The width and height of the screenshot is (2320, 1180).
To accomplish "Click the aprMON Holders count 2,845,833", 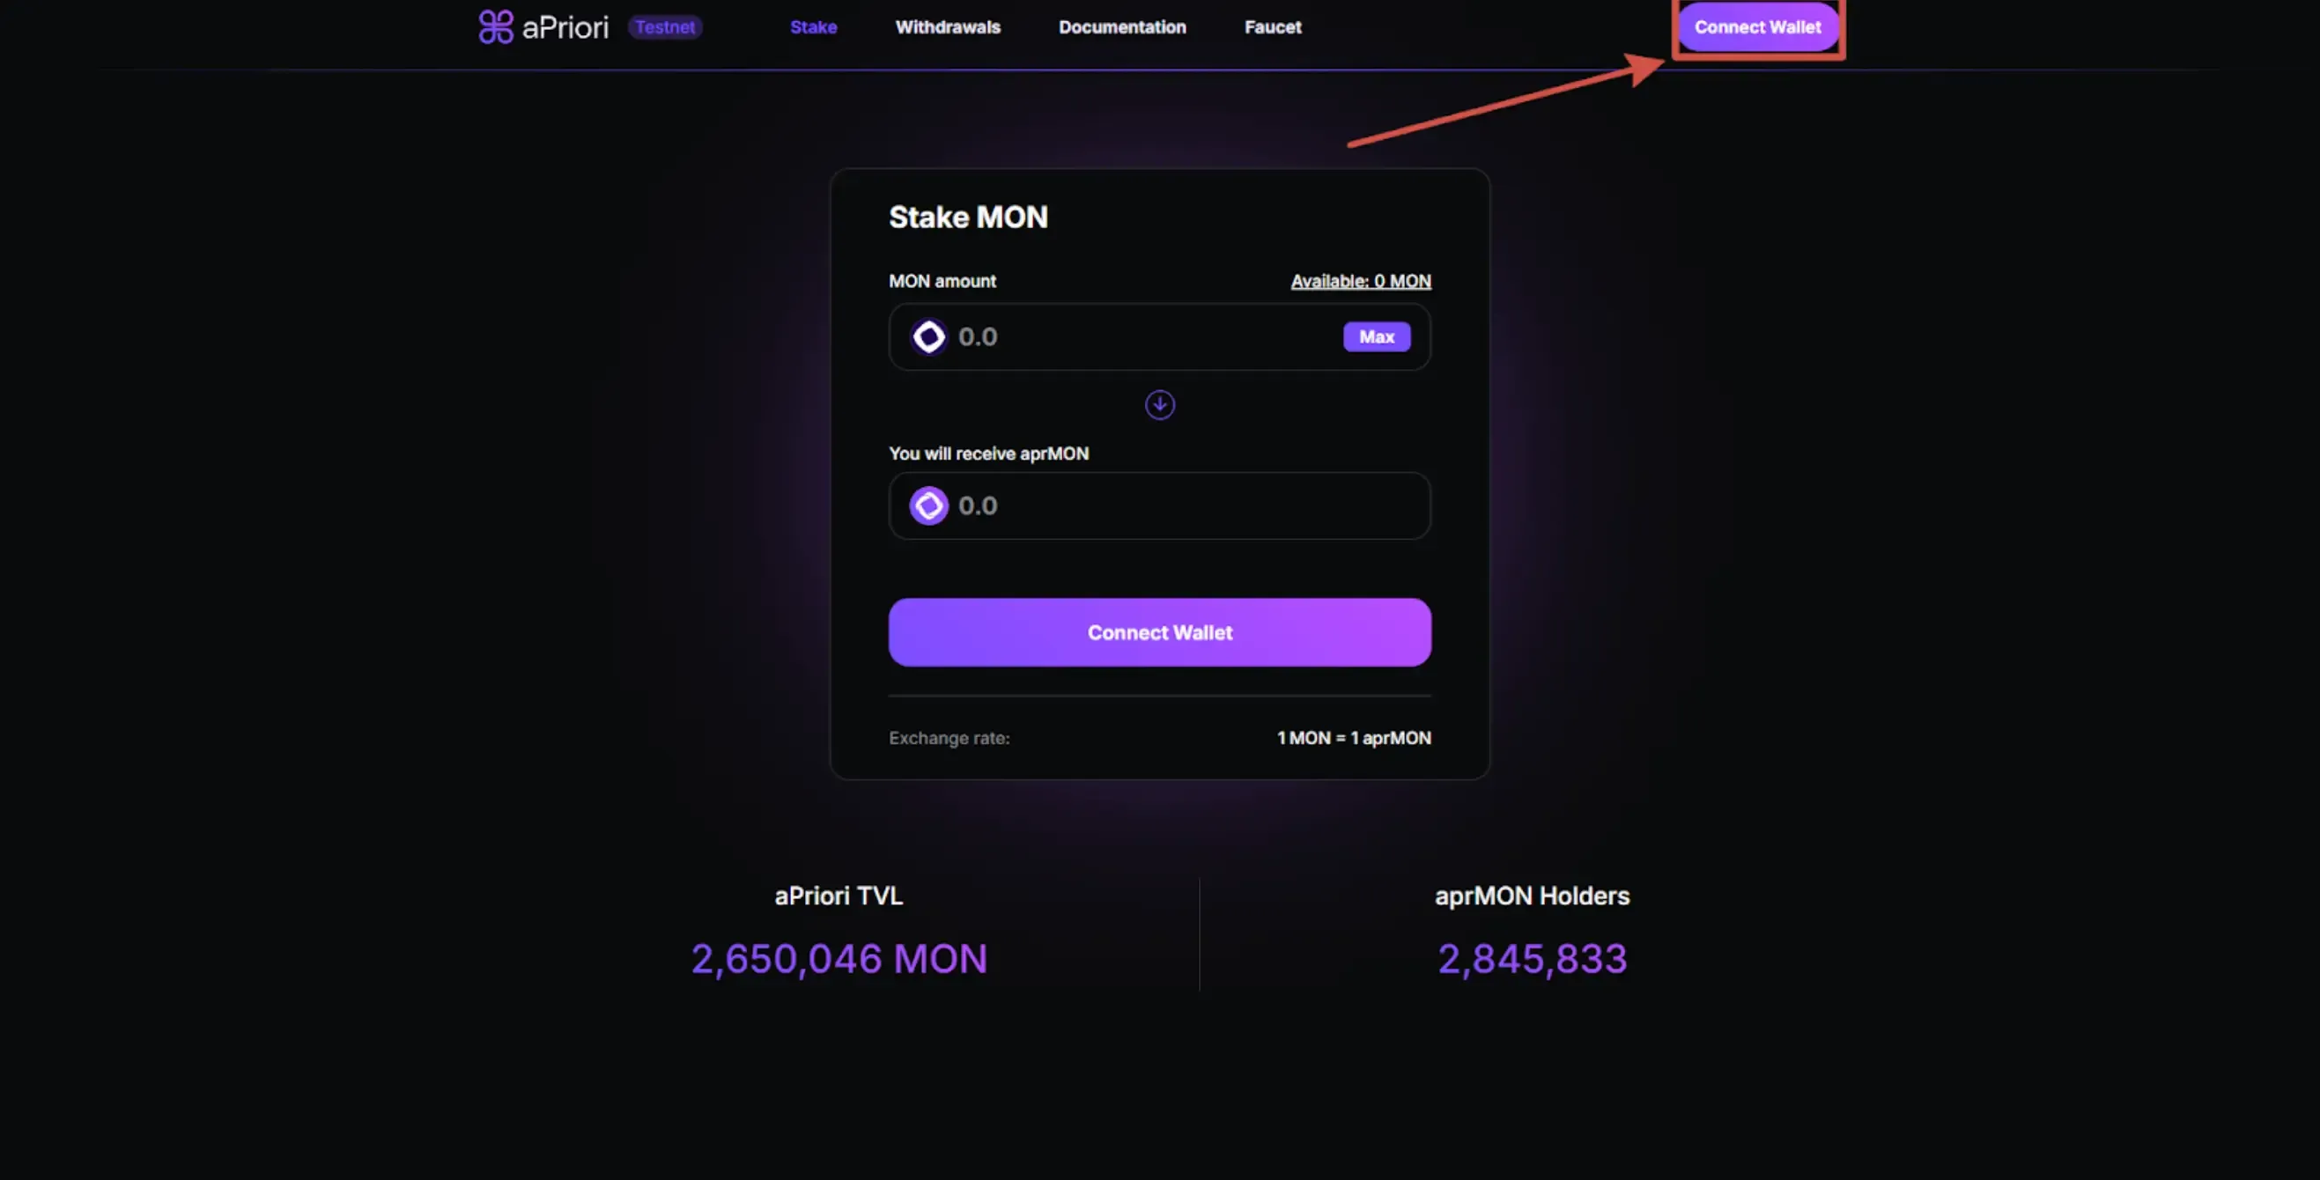I will 1531,958.
